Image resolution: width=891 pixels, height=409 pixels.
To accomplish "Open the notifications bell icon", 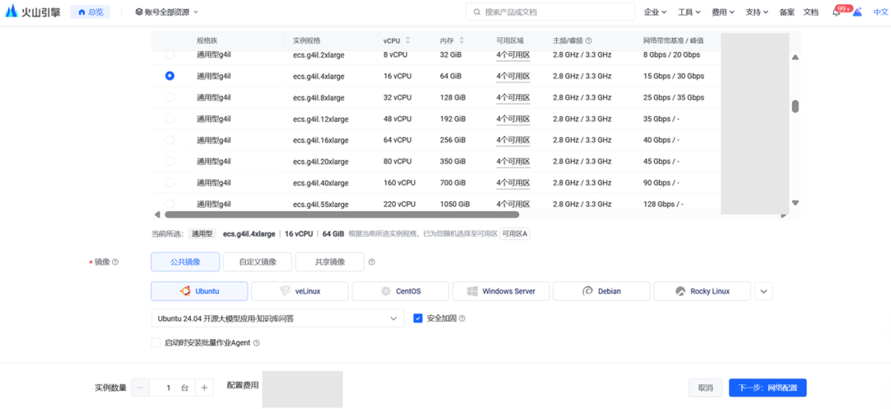I will (837, 12).
